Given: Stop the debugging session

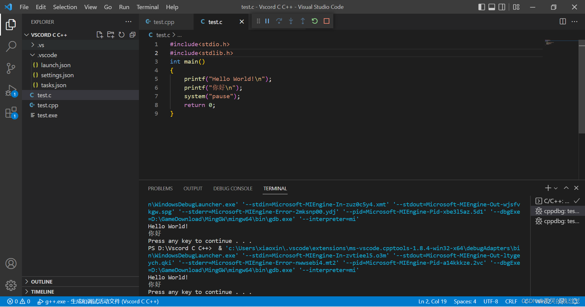Looking at the screenshot, I should (x=327, y=21).
